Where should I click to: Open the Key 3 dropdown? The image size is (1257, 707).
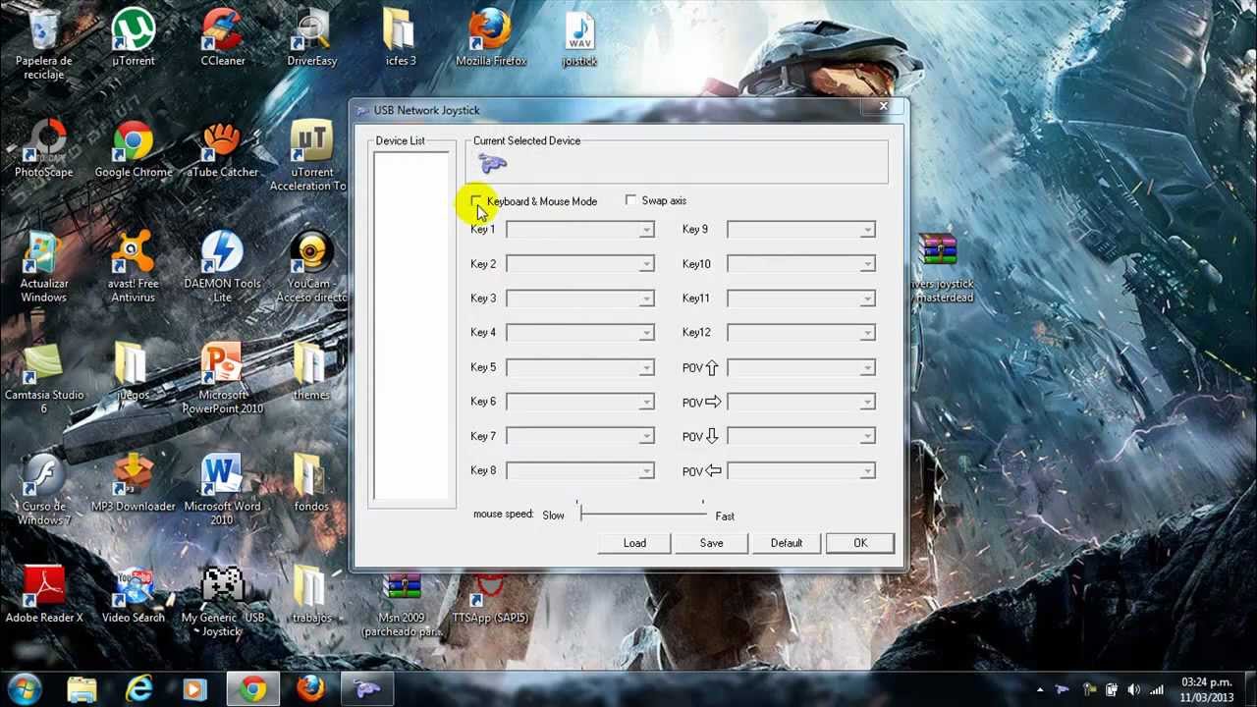click(x=580, y=299)
